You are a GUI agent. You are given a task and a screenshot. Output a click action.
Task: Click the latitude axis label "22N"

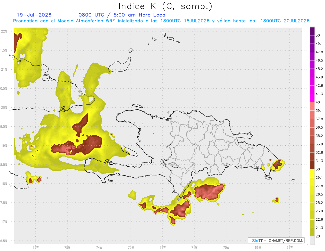coord(4,31)
